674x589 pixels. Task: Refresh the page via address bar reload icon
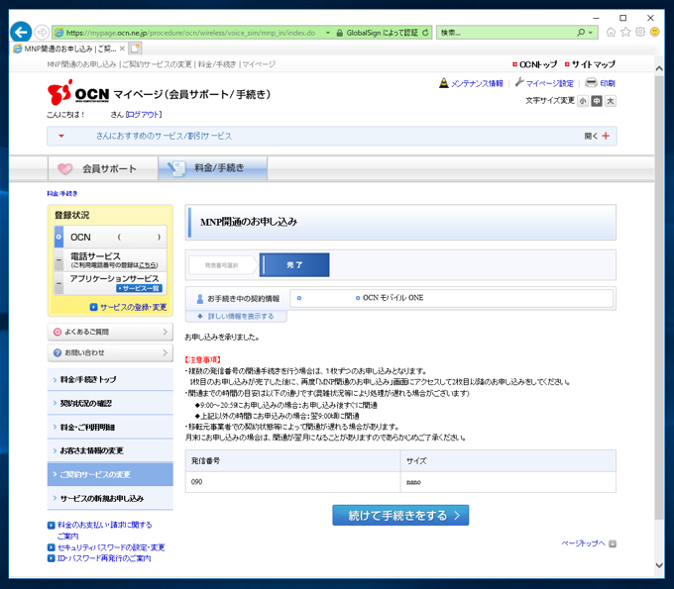coord(425,33)
